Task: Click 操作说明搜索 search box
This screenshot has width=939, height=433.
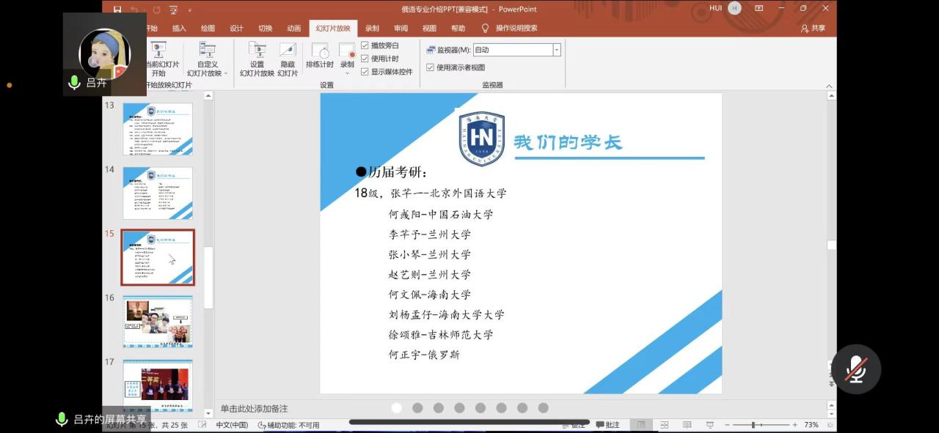Action: (x=516, y=29)
